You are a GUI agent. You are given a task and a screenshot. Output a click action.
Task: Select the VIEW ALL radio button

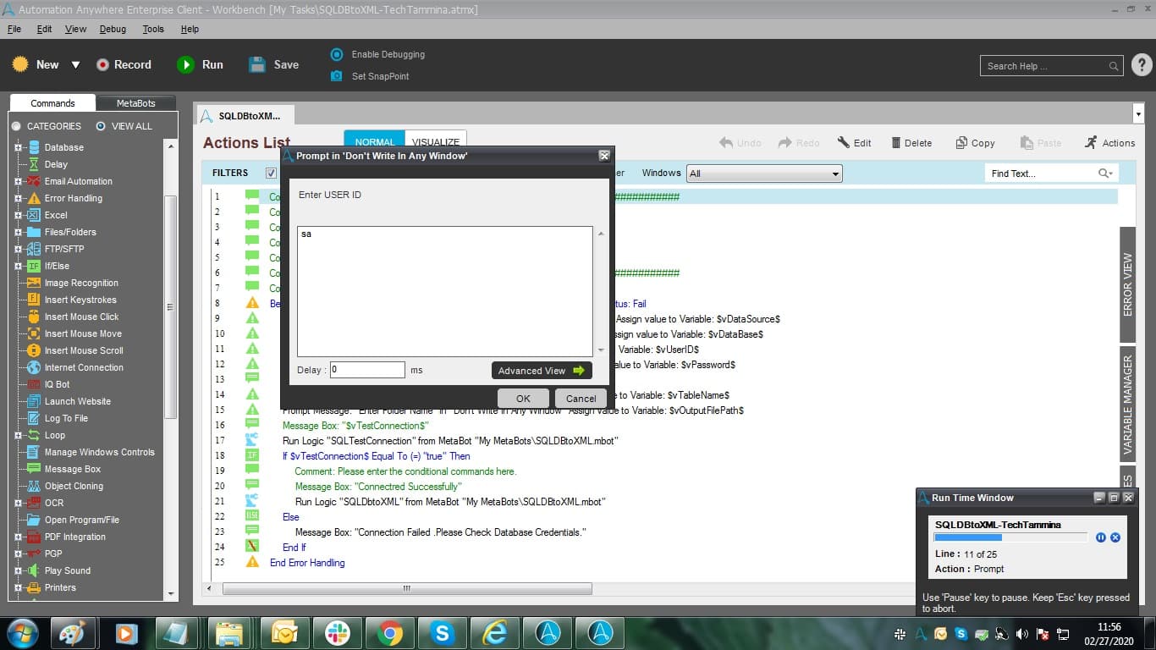click(x=101, y=126)
